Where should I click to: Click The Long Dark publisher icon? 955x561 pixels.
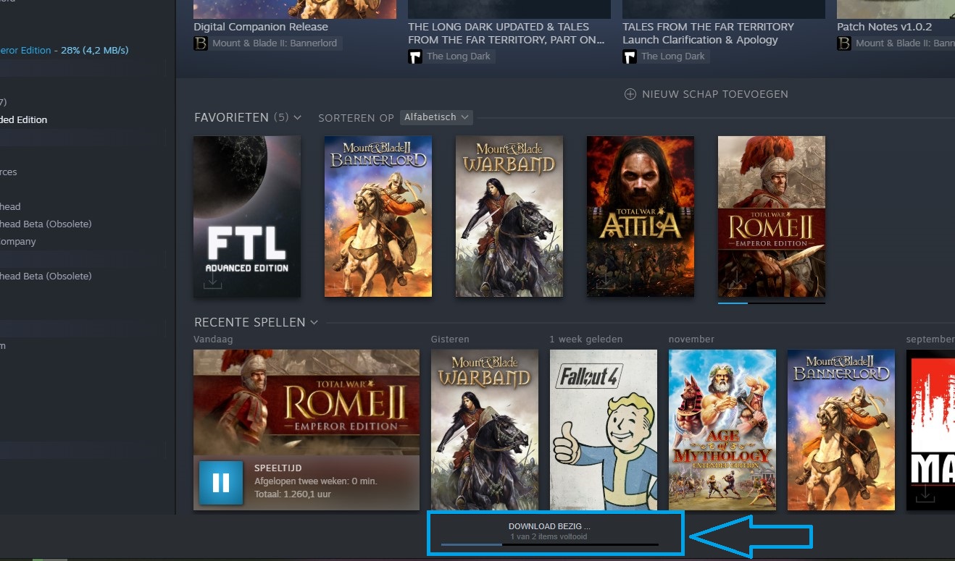[x=415, y=56]
